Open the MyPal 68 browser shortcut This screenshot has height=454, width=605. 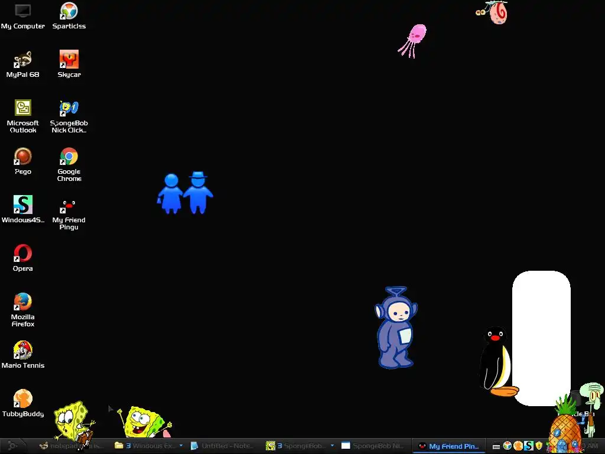click(x=23, y=64)
